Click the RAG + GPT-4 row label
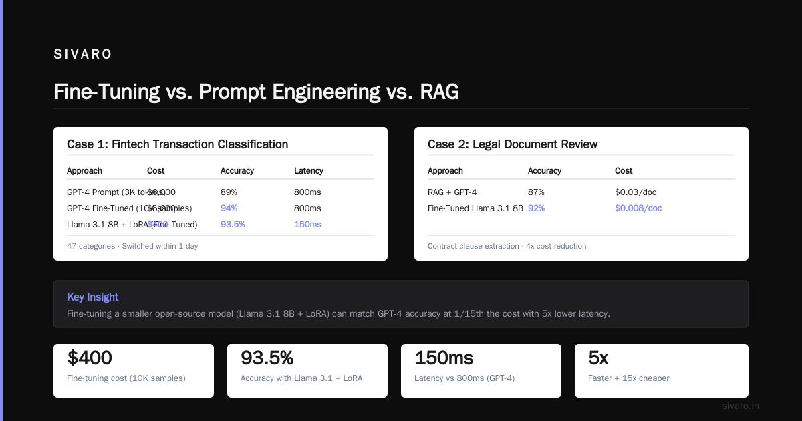 pyautogui.click(x=452, y=192)
